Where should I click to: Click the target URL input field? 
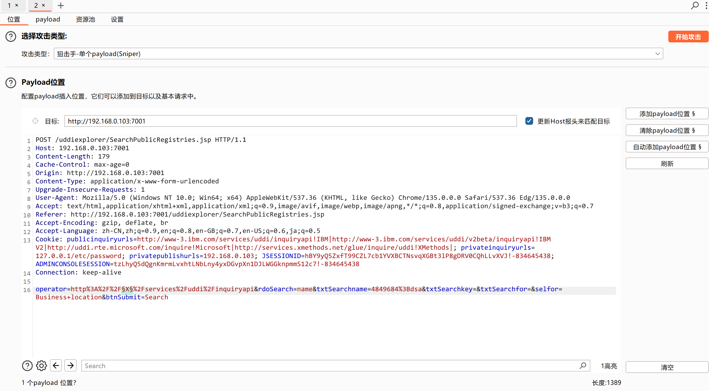pos(290,121)
